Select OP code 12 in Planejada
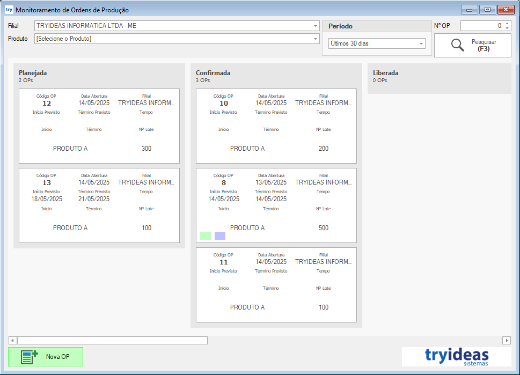This screenshot has height=375, width=520. pyautogui.click(x=47, y=104)
